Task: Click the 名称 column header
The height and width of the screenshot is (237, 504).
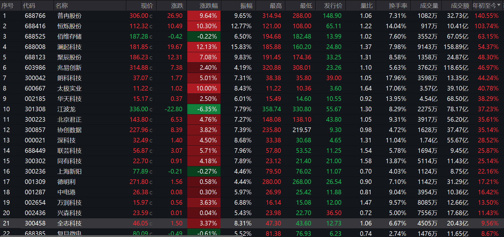Action: point(62,6)
